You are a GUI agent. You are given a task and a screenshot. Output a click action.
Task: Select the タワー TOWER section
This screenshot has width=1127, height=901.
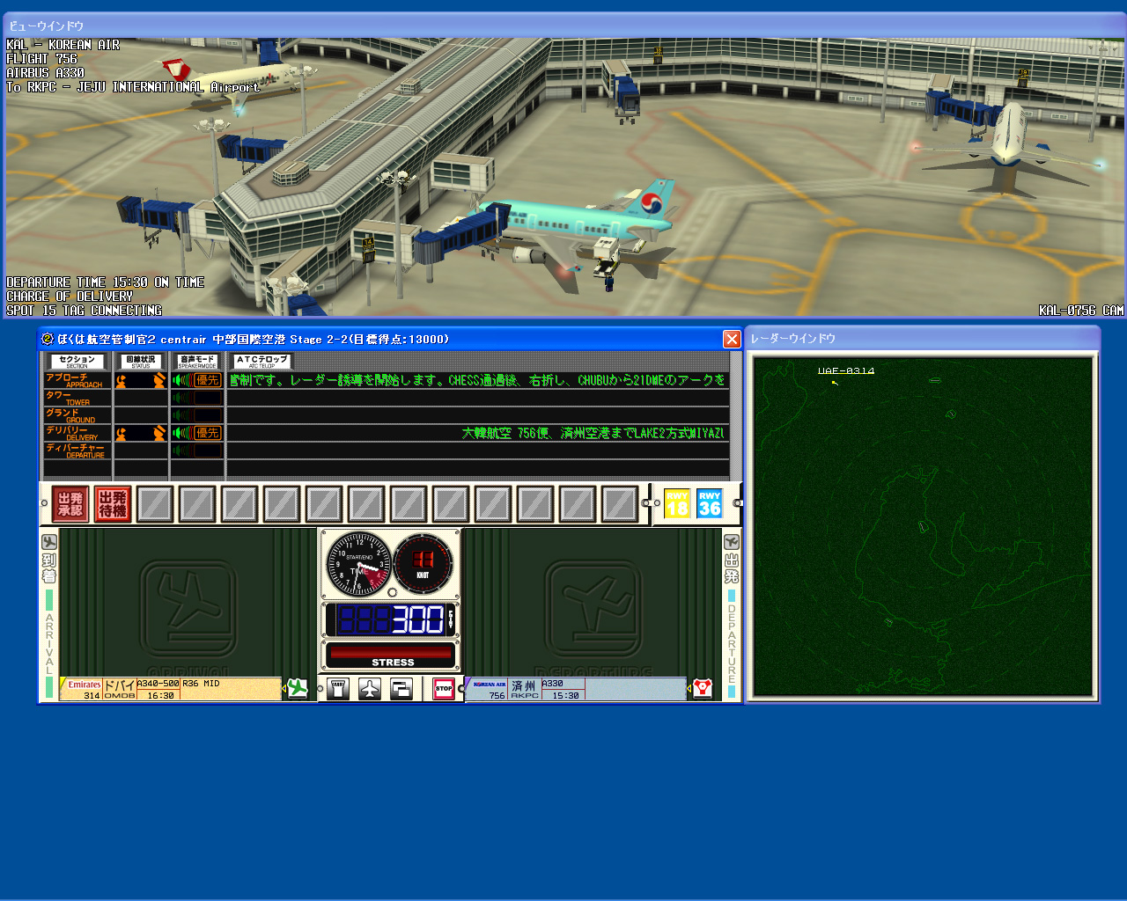click(77, 398)
